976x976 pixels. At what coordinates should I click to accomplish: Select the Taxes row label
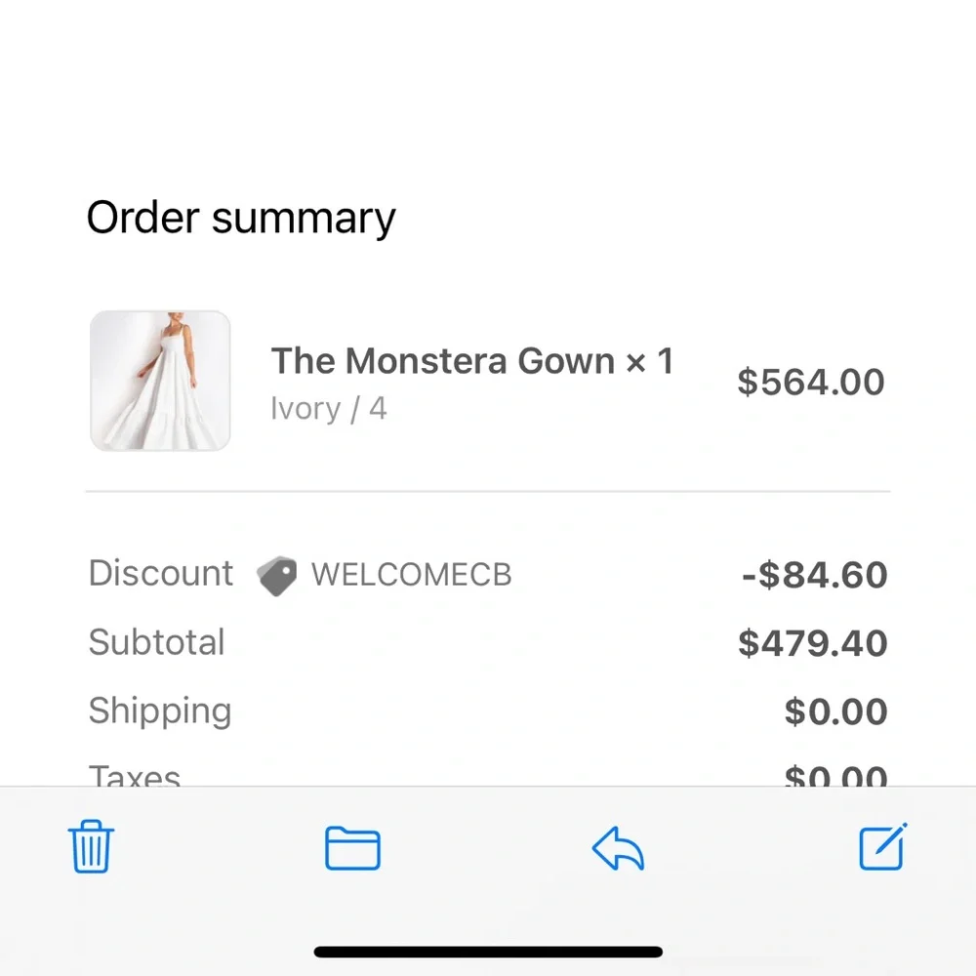click(x=135, y=775)
